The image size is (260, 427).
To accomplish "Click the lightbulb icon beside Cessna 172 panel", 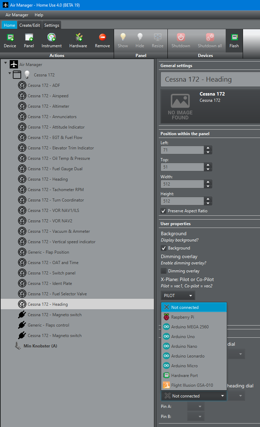I will pos(27,75).
